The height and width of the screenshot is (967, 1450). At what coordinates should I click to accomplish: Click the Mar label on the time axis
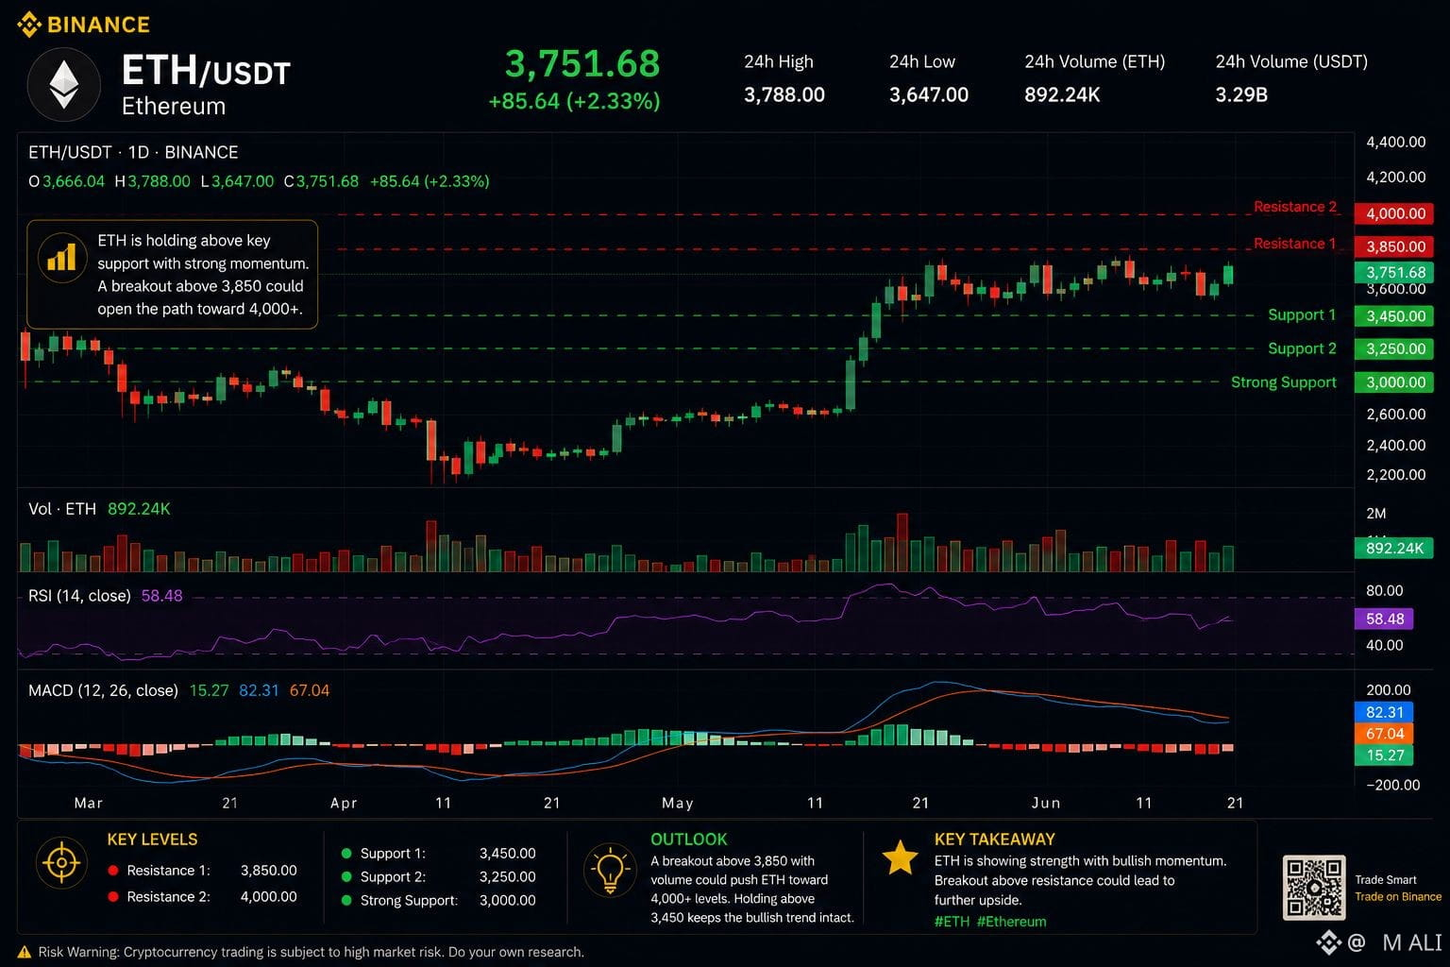click(89, 803)
